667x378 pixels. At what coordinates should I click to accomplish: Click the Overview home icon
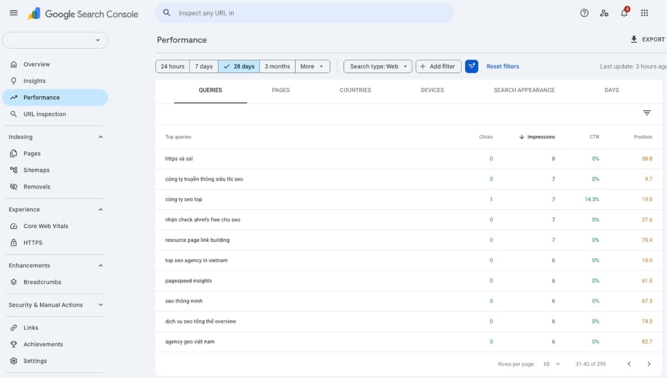pyautogui.click(x=14, y=64)
